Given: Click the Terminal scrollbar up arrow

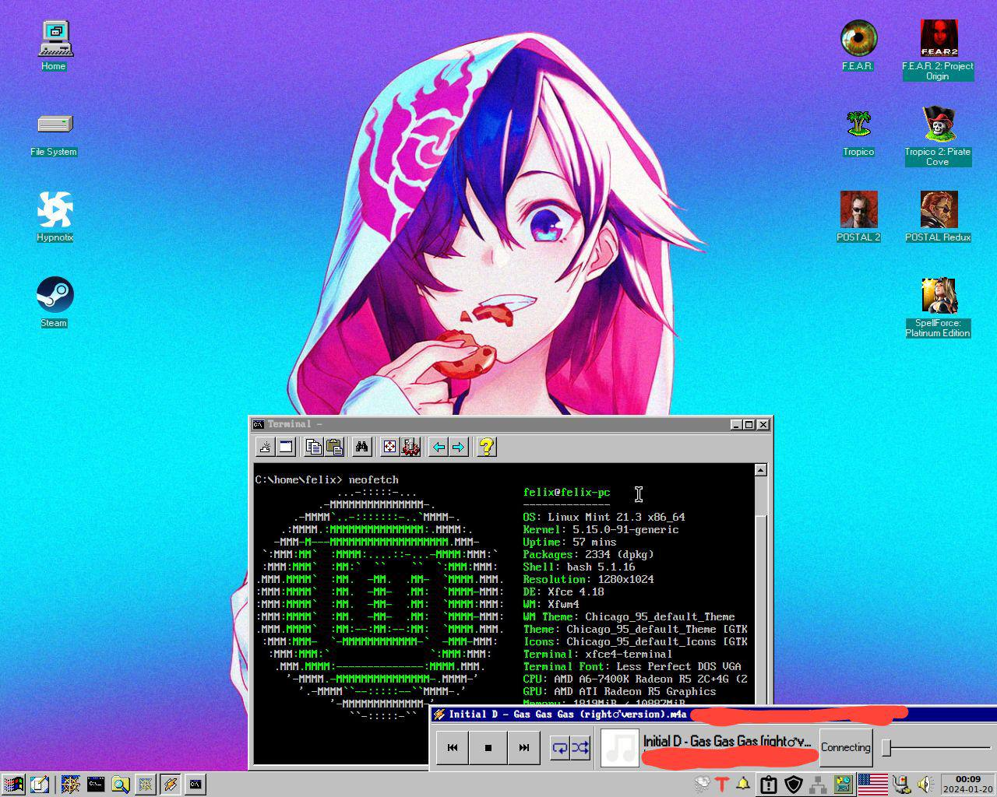Looking at the screenshot, I should pyautogui.click(x=760, y=470).
